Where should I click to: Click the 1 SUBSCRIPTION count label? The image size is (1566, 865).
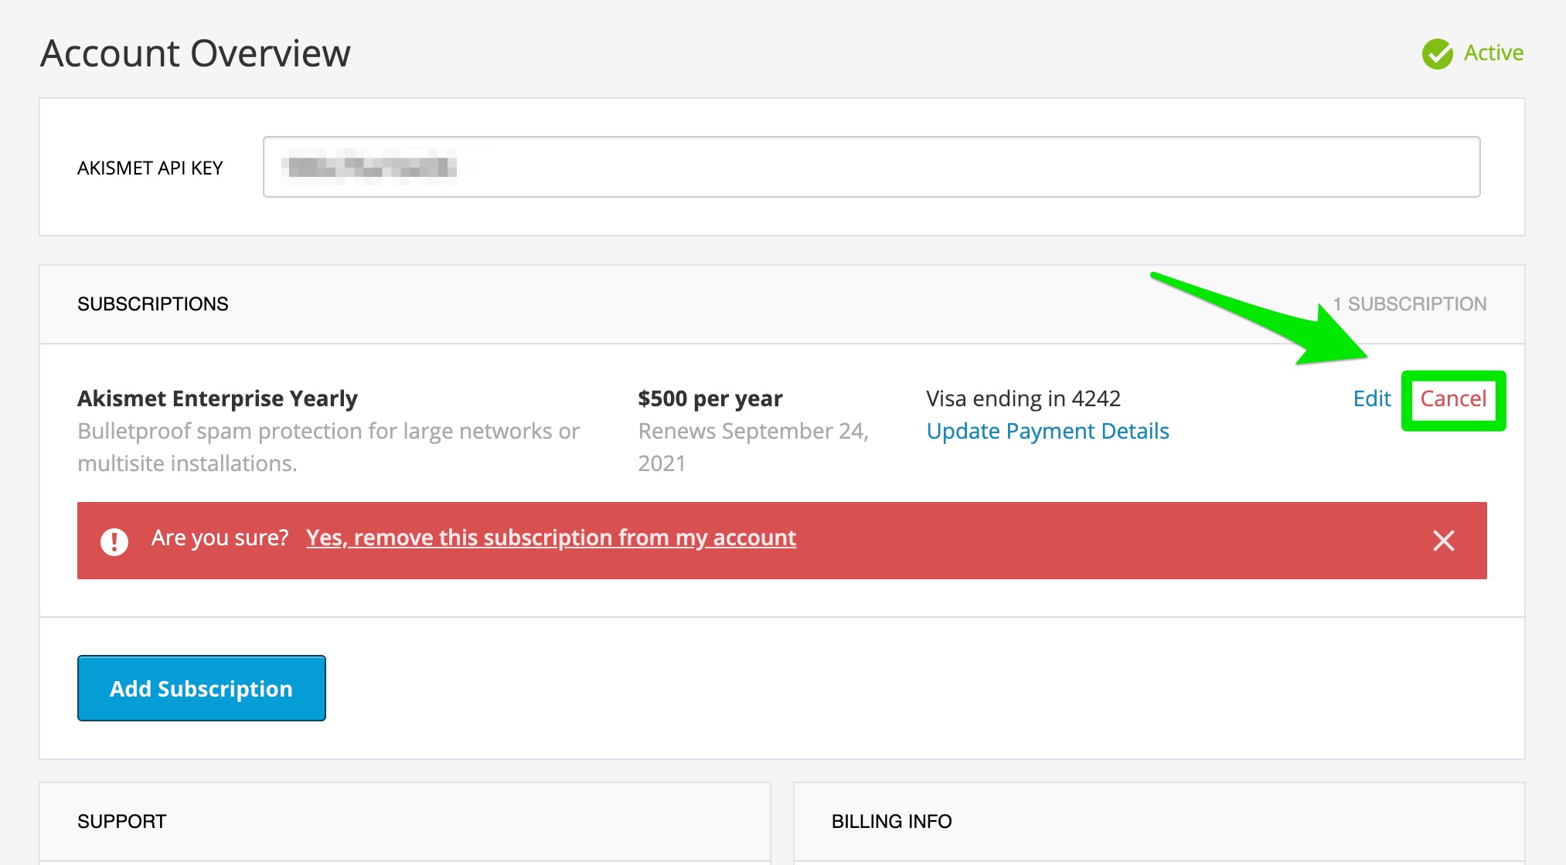(x=1409, y=304)
